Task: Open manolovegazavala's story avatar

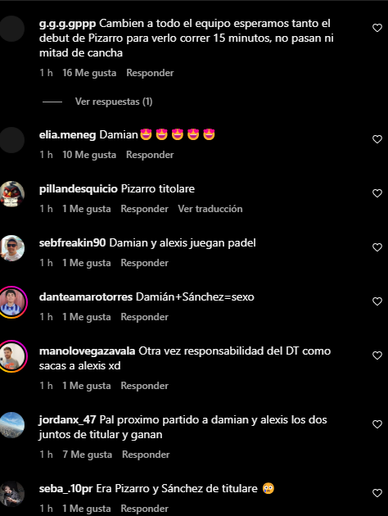Action: coord(12,356)
